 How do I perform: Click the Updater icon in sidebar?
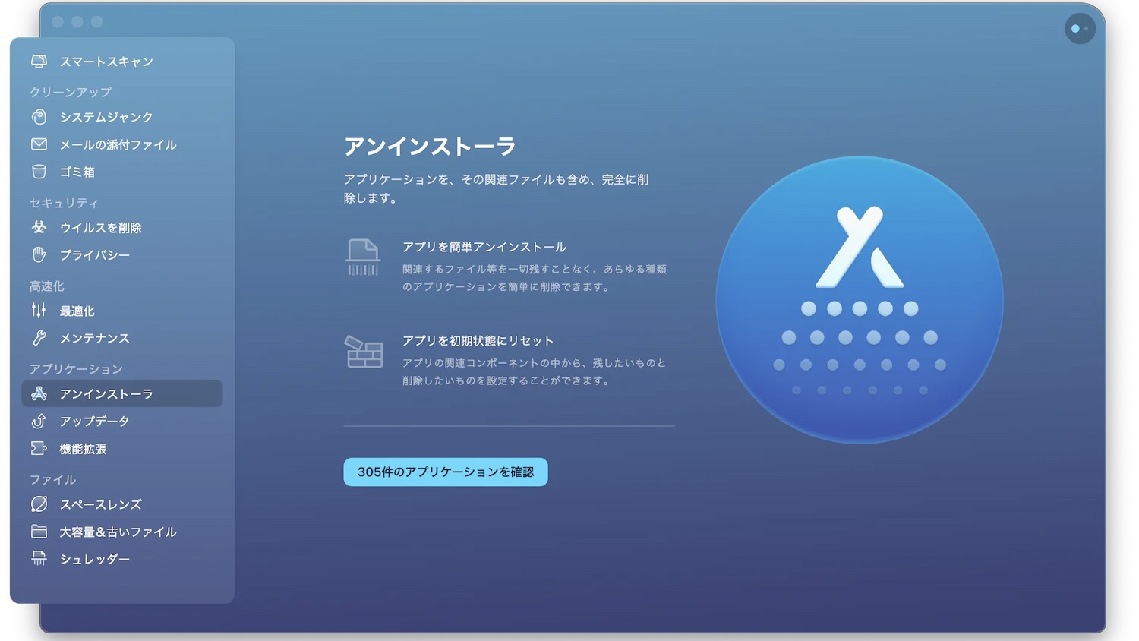click(x=39, y=421)
